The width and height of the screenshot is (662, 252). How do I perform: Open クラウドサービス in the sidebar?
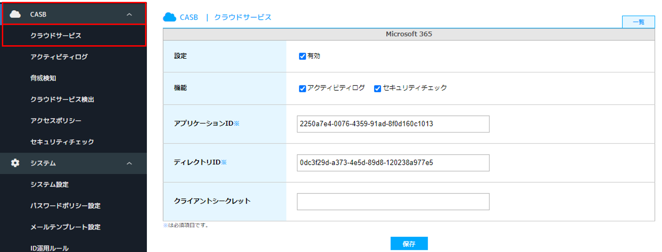[56, 36]
